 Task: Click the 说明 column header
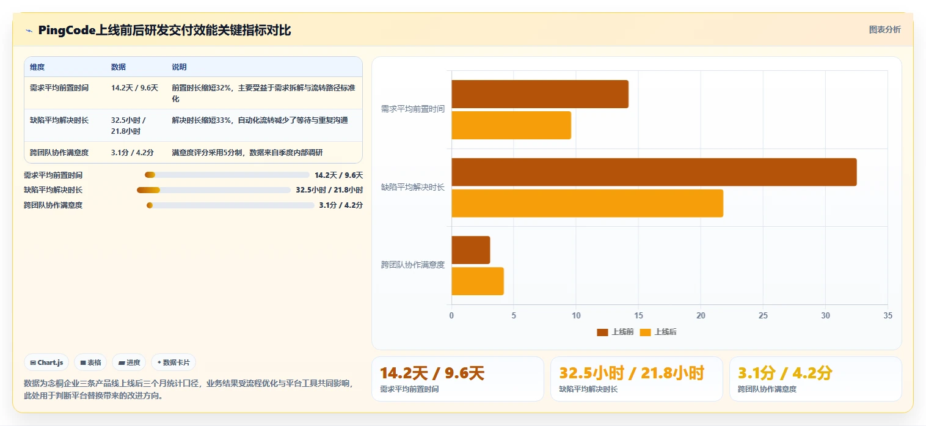click(x=179, y=67)
